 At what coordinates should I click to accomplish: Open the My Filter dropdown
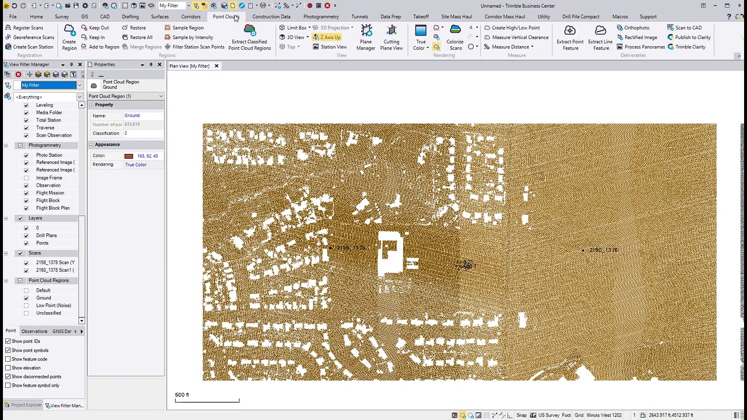(79, 85)
